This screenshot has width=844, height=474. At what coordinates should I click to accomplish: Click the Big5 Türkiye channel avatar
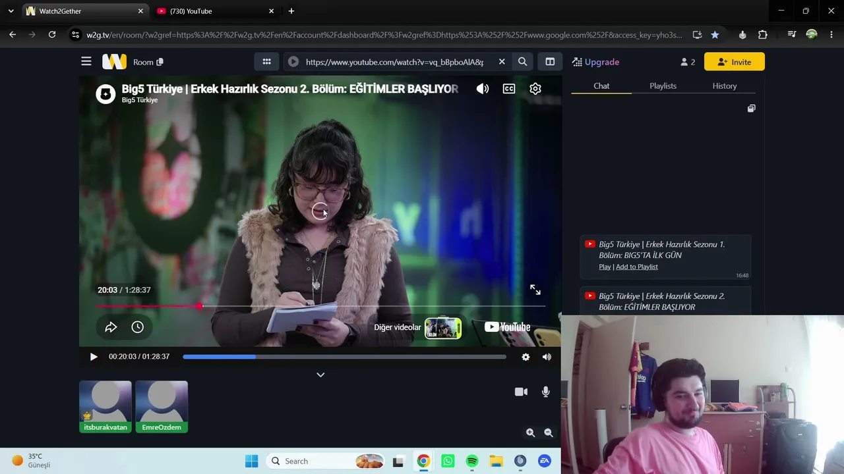click(x=105, y=93)
